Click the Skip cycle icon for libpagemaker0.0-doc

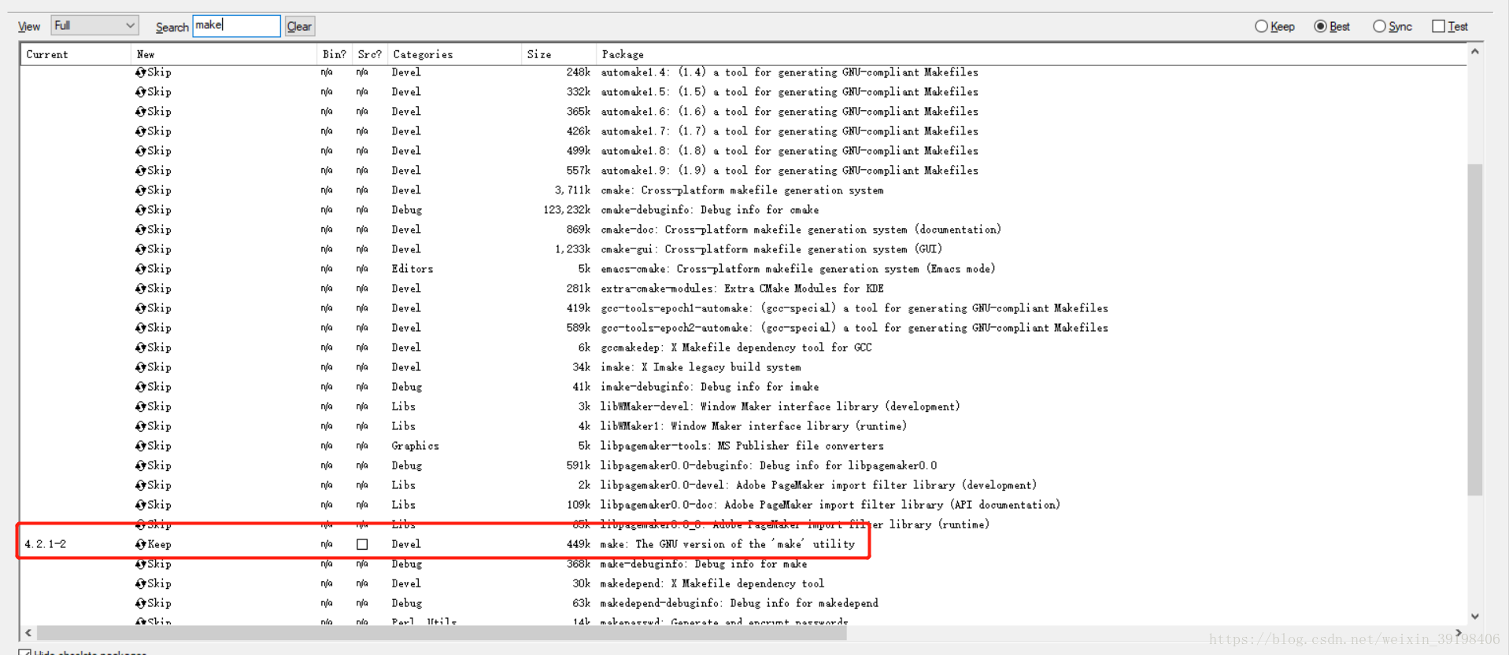[x=140, y=505]
